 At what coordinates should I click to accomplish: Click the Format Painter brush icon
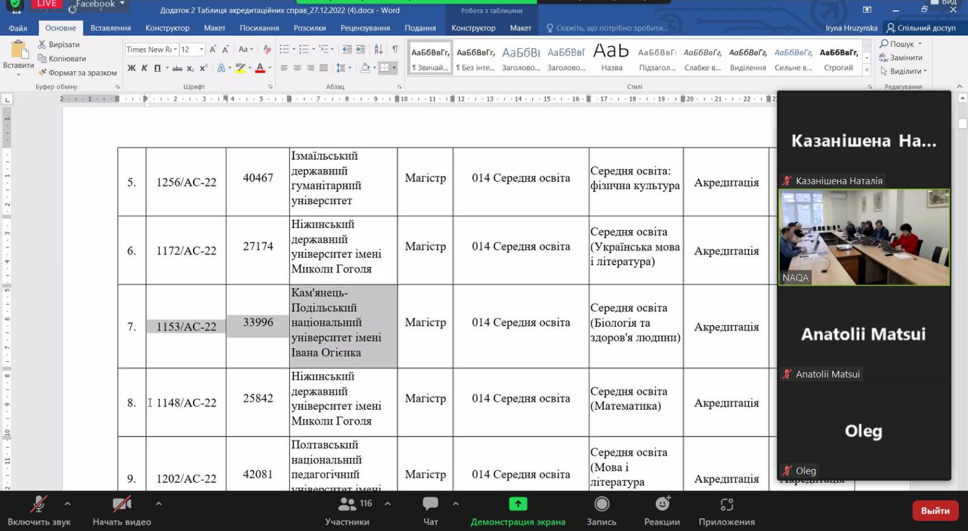[x=42, y=72]
